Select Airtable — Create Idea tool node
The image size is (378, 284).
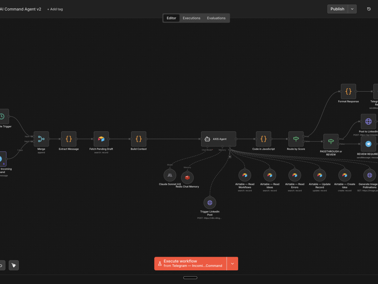tap(345, 175)
